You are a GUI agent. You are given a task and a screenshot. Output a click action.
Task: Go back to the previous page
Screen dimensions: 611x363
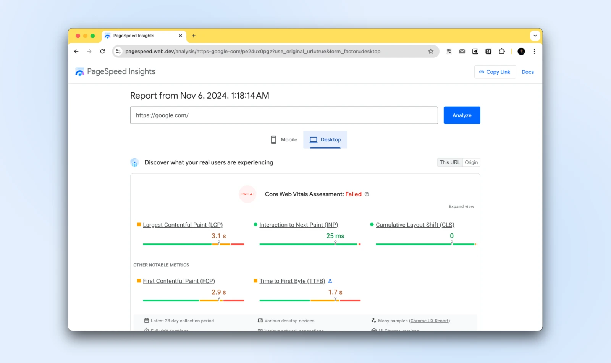(76, 51)
